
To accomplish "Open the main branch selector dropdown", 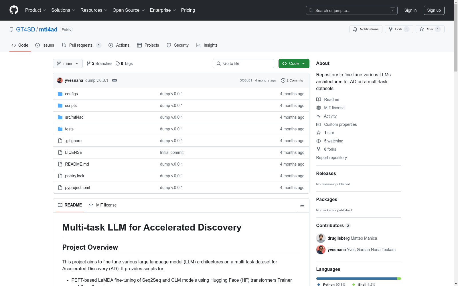I will (68, 63).
